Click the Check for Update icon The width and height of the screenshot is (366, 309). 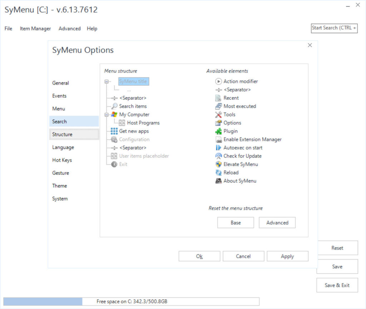[x=218, y=156]
